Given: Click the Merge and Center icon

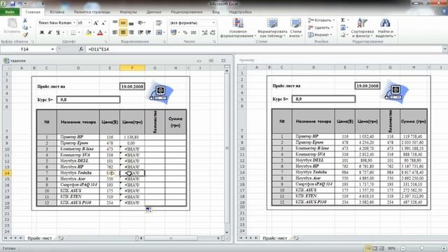Looking at the screenshot, I should (159, 33).
